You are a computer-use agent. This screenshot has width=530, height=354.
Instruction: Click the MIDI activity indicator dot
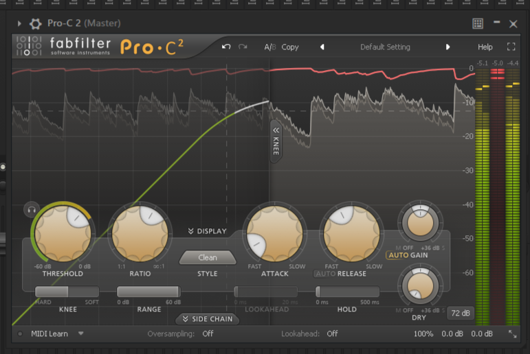point(20,333)
